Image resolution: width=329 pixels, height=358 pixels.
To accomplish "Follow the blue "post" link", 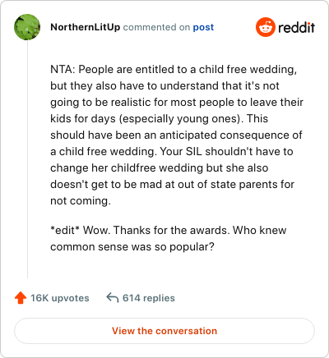I will click(x=203, y=27).
